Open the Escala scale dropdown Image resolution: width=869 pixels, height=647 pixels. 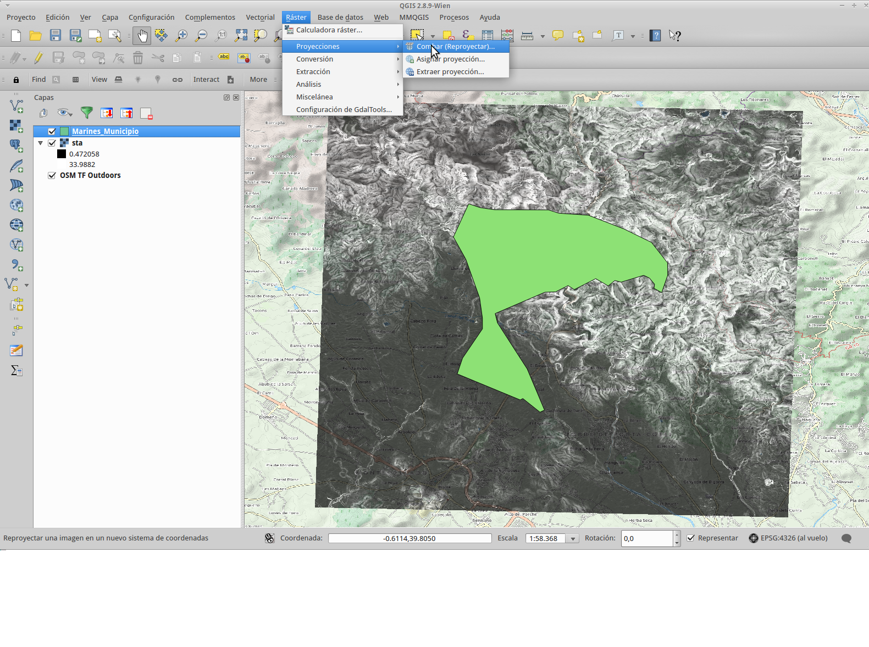(573, 539)
